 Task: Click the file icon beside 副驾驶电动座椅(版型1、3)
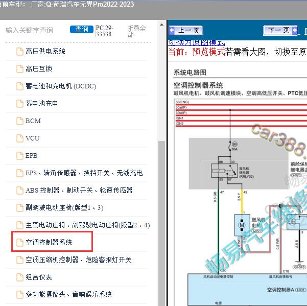tap(19, 208)
